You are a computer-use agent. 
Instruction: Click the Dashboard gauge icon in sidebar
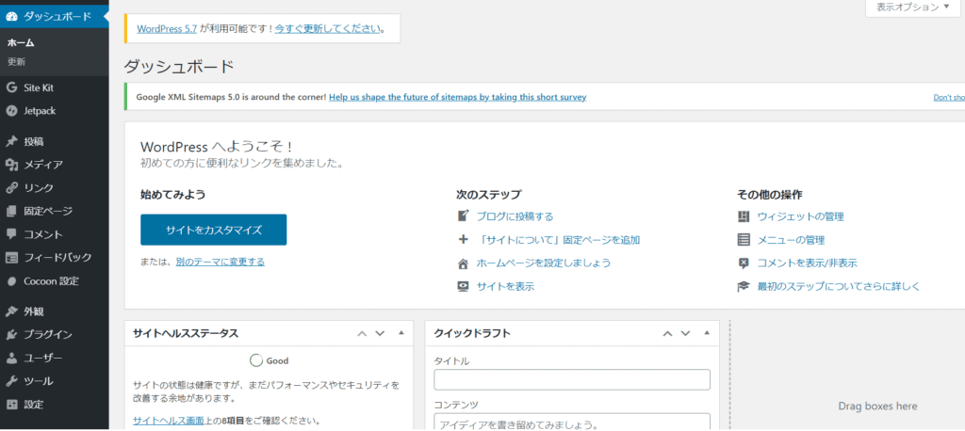coord(11,17)
